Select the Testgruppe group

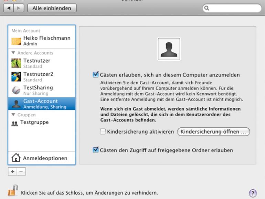[x=42, y=122]
